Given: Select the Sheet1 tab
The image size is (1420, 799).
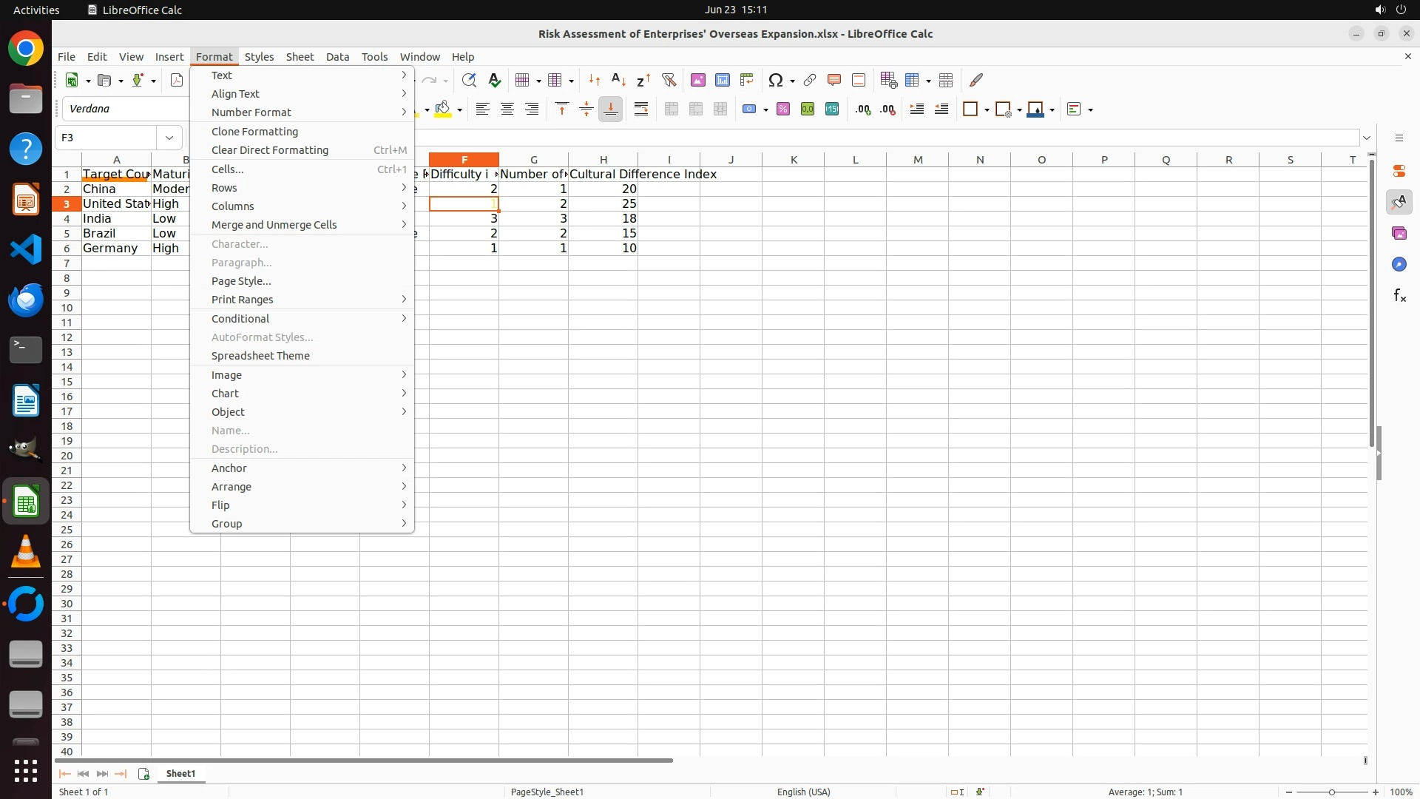Looking at the screenshot, I should tap(180, 774).
